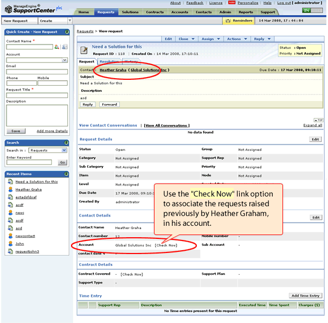Click the request icon beside asd
The width and height of the screenshot is (328, 323).
tap(10, 228)
